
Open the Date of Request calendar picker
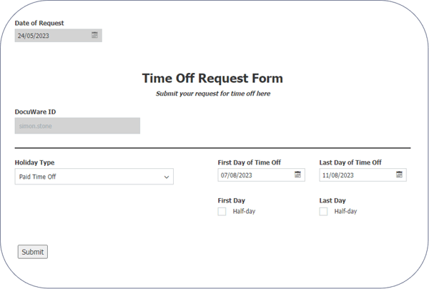click(95, 35)
